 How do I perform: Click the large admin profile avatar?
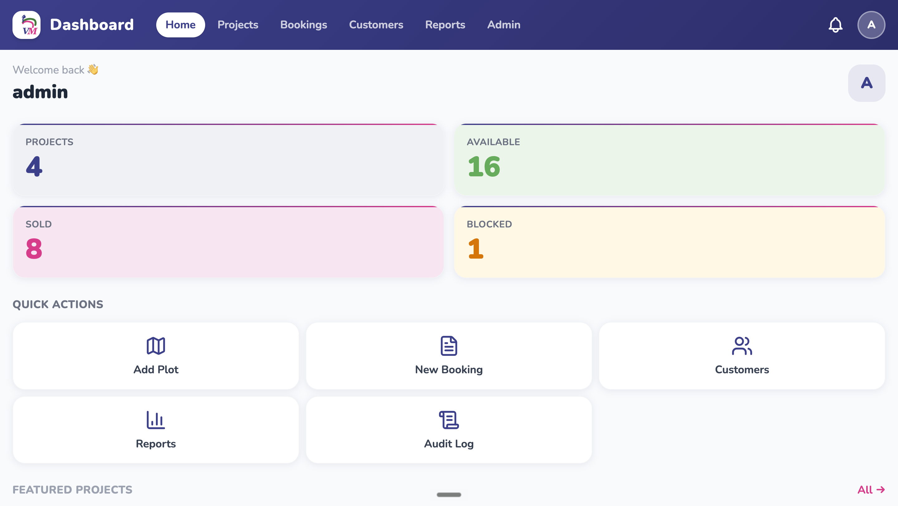point(867,83)
